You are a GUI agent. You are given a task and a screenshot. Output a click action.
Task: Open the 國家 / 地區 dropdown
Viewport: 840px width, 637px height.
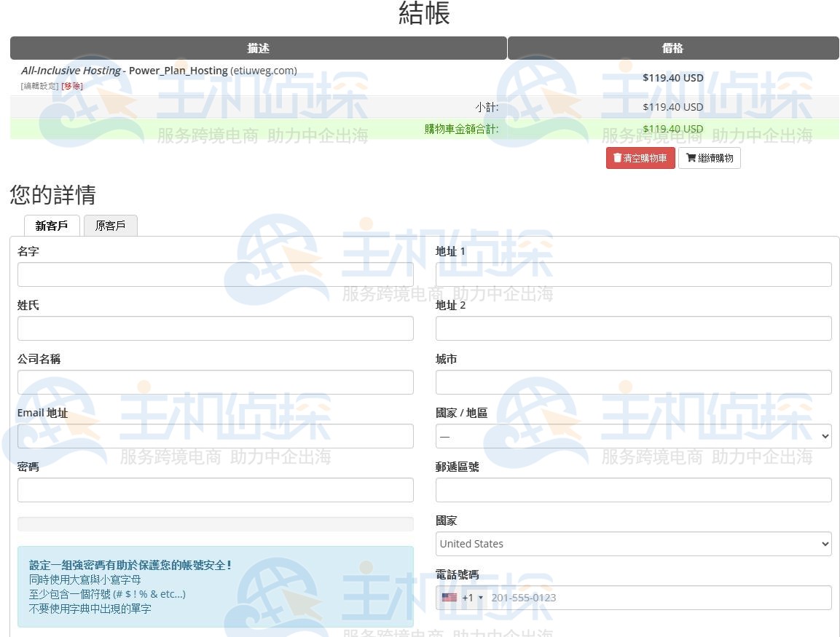632,436
